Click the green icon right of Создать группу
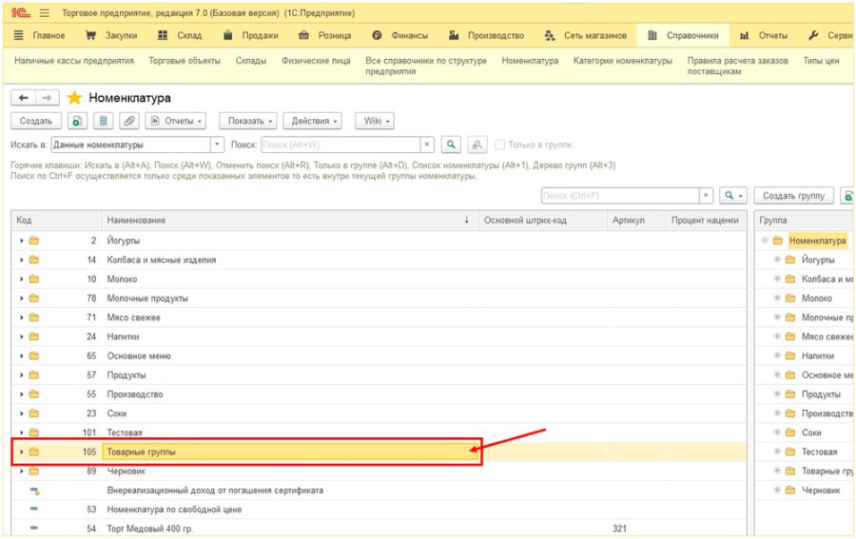This screenshot has height=539, width=856. pos(847,195)
